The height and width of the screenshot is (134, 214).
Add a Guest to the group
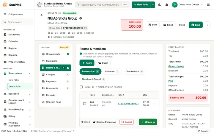pyautogui.click(x=103, y=63)
